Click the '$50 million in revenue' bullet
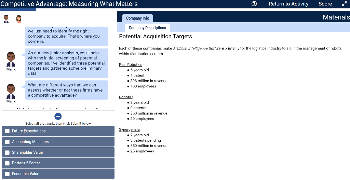Viewport: 350px width, 180px height. click(x=149, y=146)
